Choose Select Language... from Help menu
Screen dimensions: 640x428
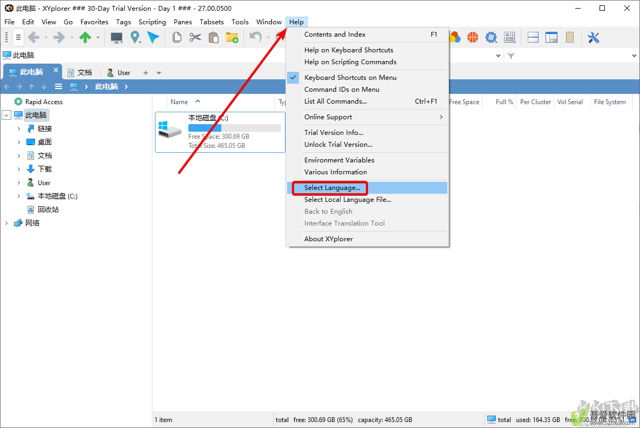click(x=367, y=188)
